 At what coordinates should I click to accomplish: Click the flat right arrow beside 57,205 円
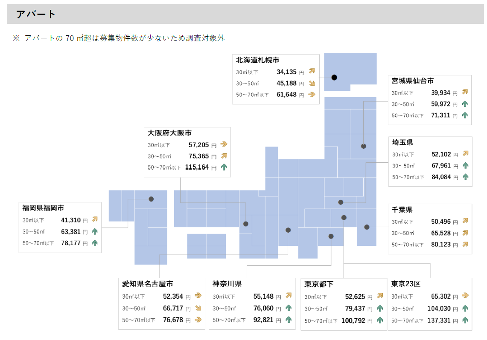pyautogui.click(x=224, y=144)
